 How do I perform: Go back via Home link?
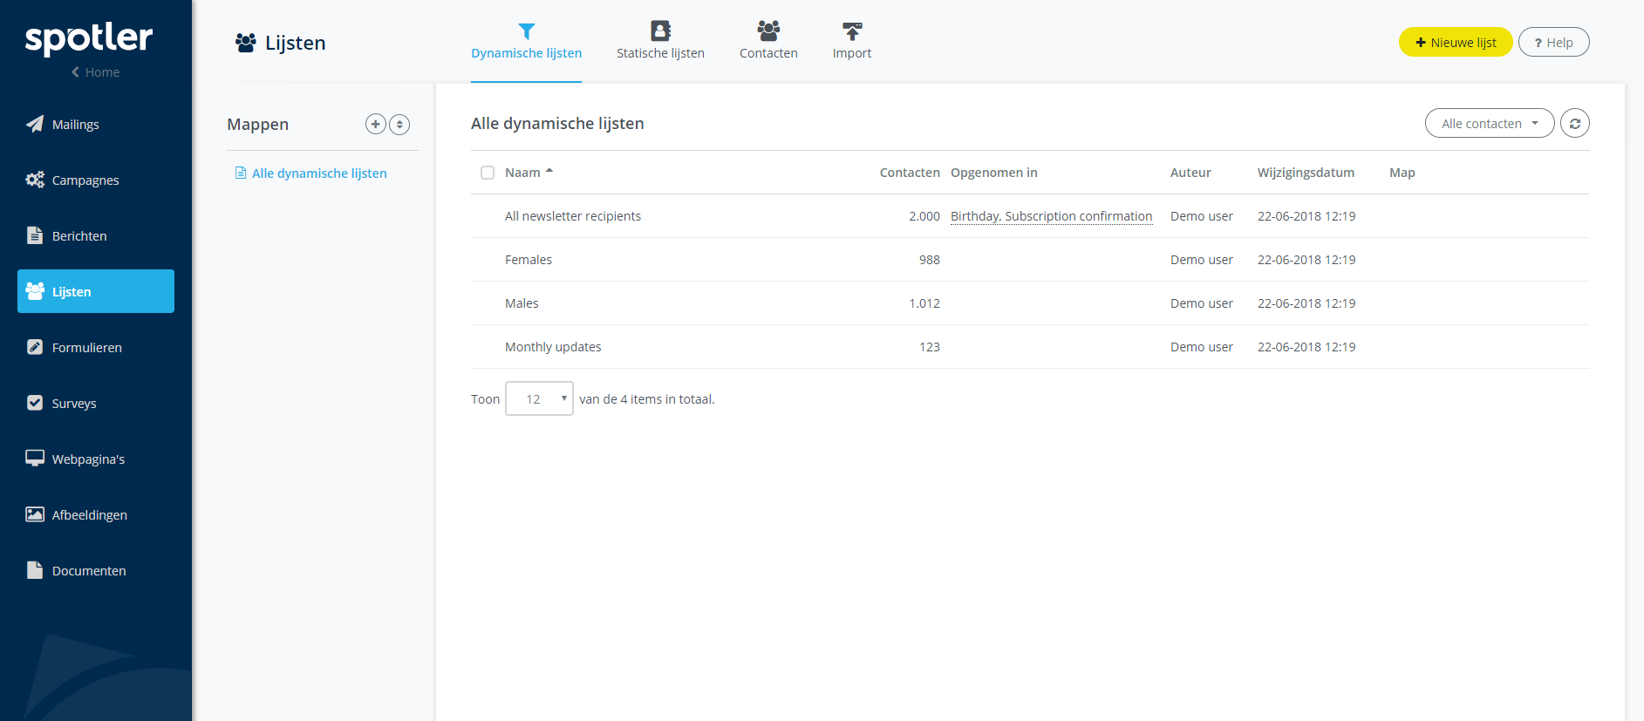click(x=96, y=72)
